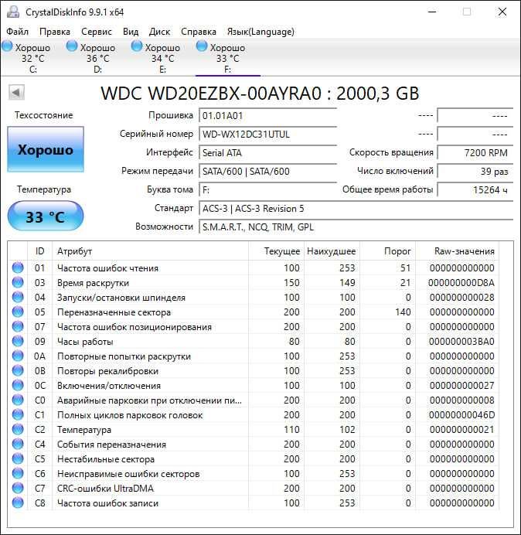Click status orb for Аварийные парковки row
This screenshot has height=535, width=521.
tap(18, 400)
